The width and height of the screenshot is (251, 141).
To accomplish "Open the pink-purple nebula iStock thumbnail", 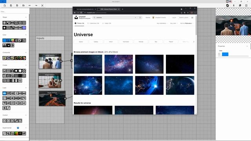I will (x=118, y=64).
